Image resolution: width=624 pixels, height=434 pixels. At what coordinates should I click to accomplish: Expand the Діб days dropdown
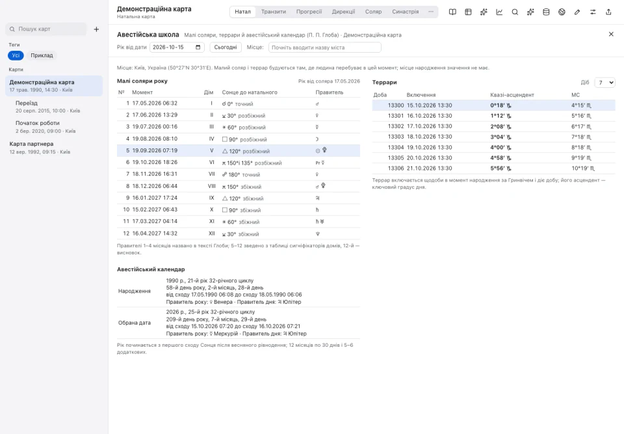pos(604,83)
